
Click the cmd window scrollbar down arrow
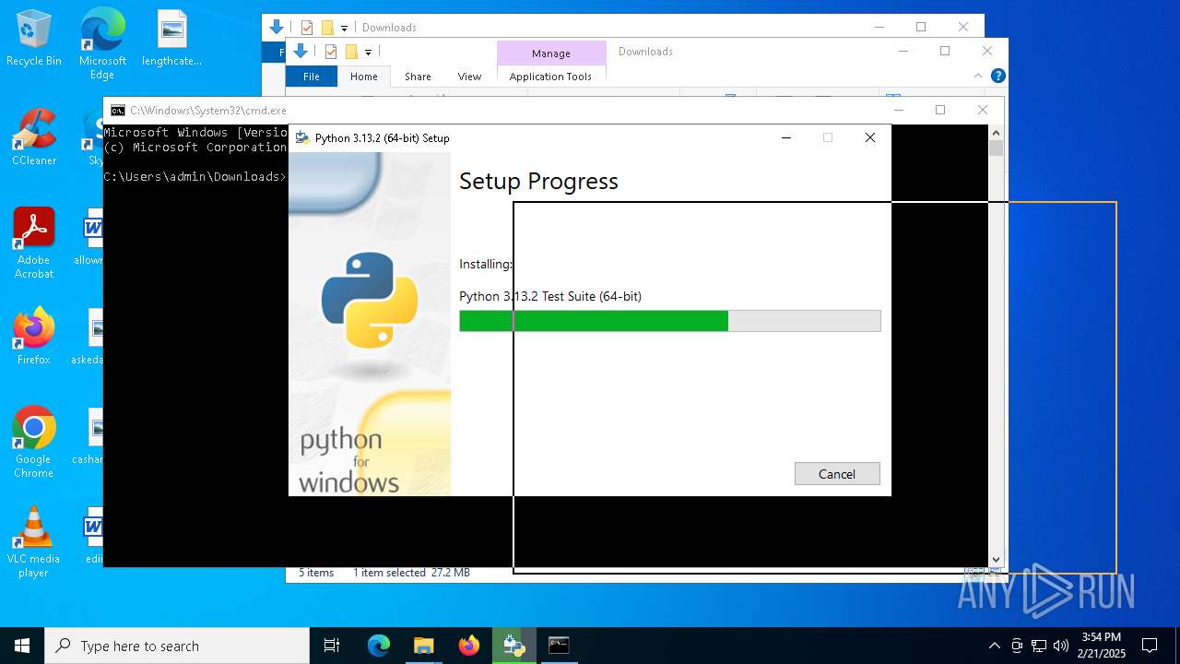pyautogui.click(x=996, y=559)
